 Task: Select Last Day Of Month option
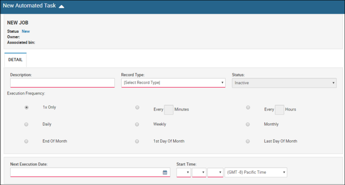[248, 141]
